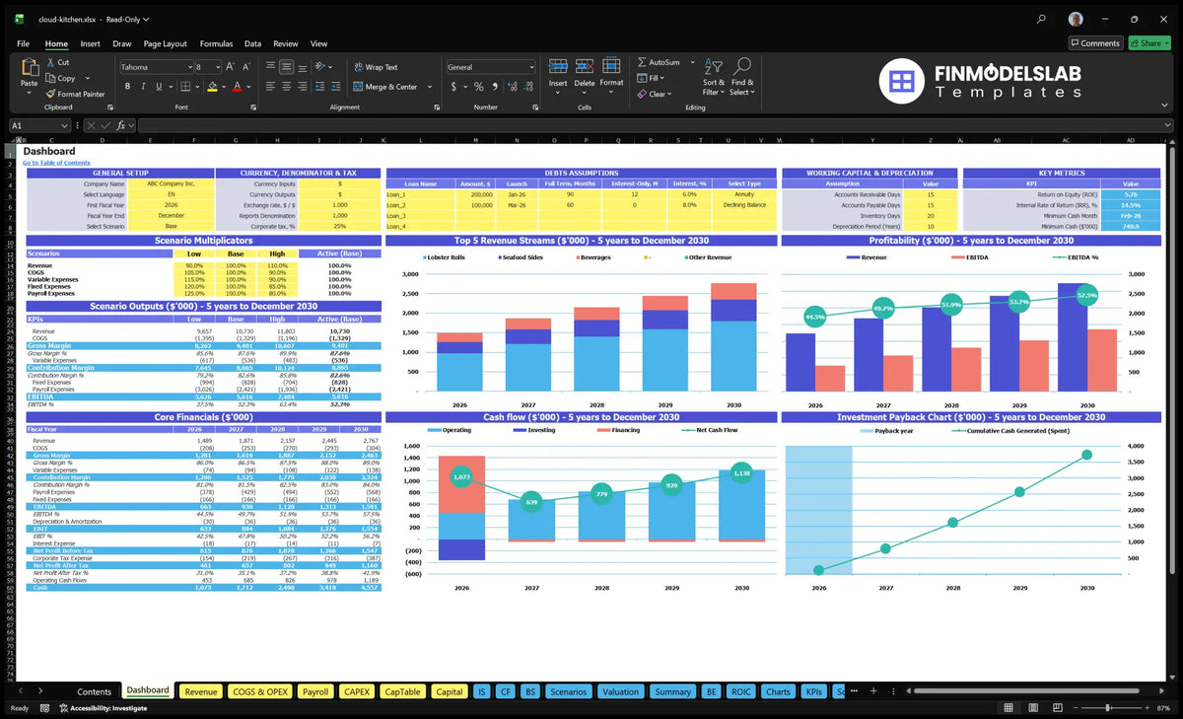The width and height of the screenshot is (1183, 719).
Task: Switch to Page Layout view in status bar
Action: click(x=1032, y=708)
